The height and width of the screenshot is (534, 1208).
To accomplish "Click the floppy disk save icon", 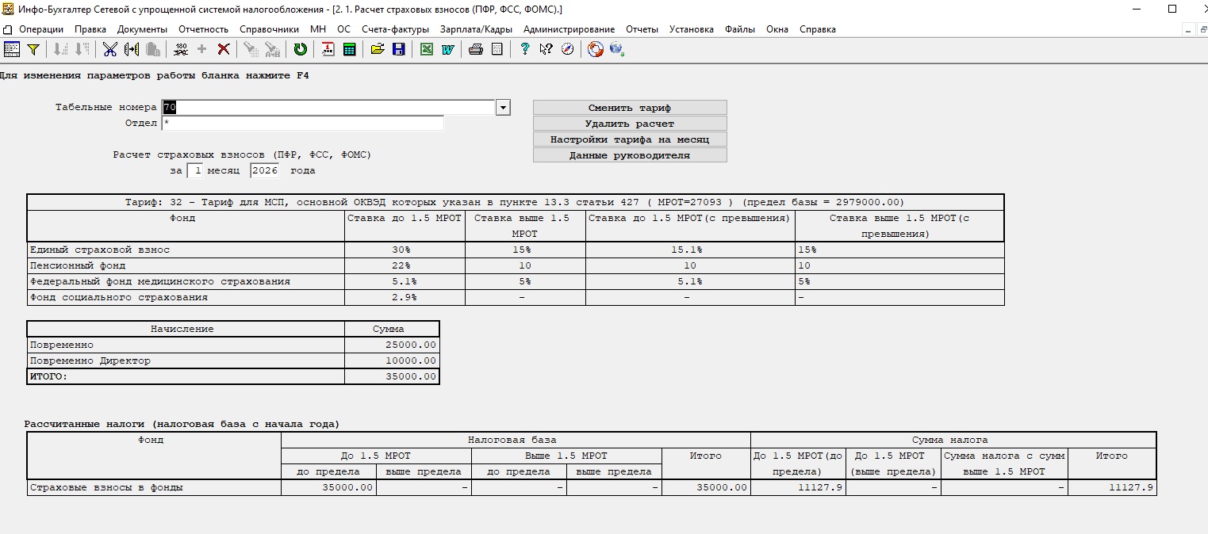I will point(398,49).
